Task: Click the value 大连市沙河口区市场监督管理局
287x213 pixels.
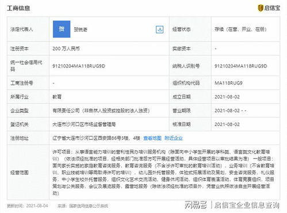Action: pyautogui.click(x=84, y=124)
